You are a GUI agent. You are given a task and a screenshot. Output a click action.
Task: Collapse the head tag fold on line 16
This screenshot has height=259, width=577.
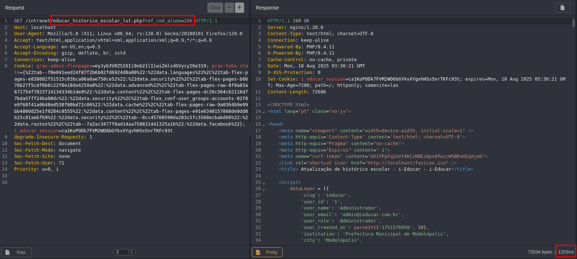(264, 125)
